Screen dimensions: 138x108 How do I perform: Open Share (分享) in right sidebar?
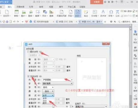coord(135,97)
